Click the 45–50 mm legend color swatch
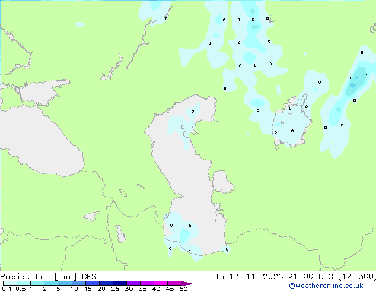 point(174,283)
